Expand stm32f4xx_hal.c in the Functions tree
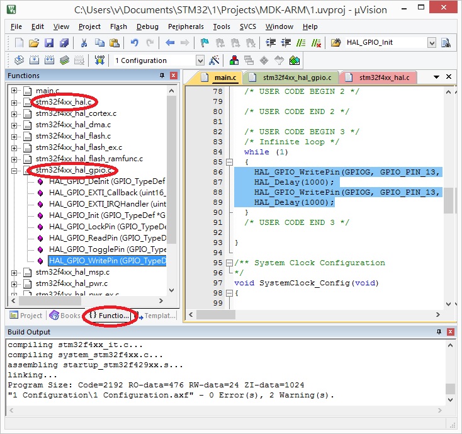The height and width of the screenshot is (434, 462). click(x=14, y=103)
